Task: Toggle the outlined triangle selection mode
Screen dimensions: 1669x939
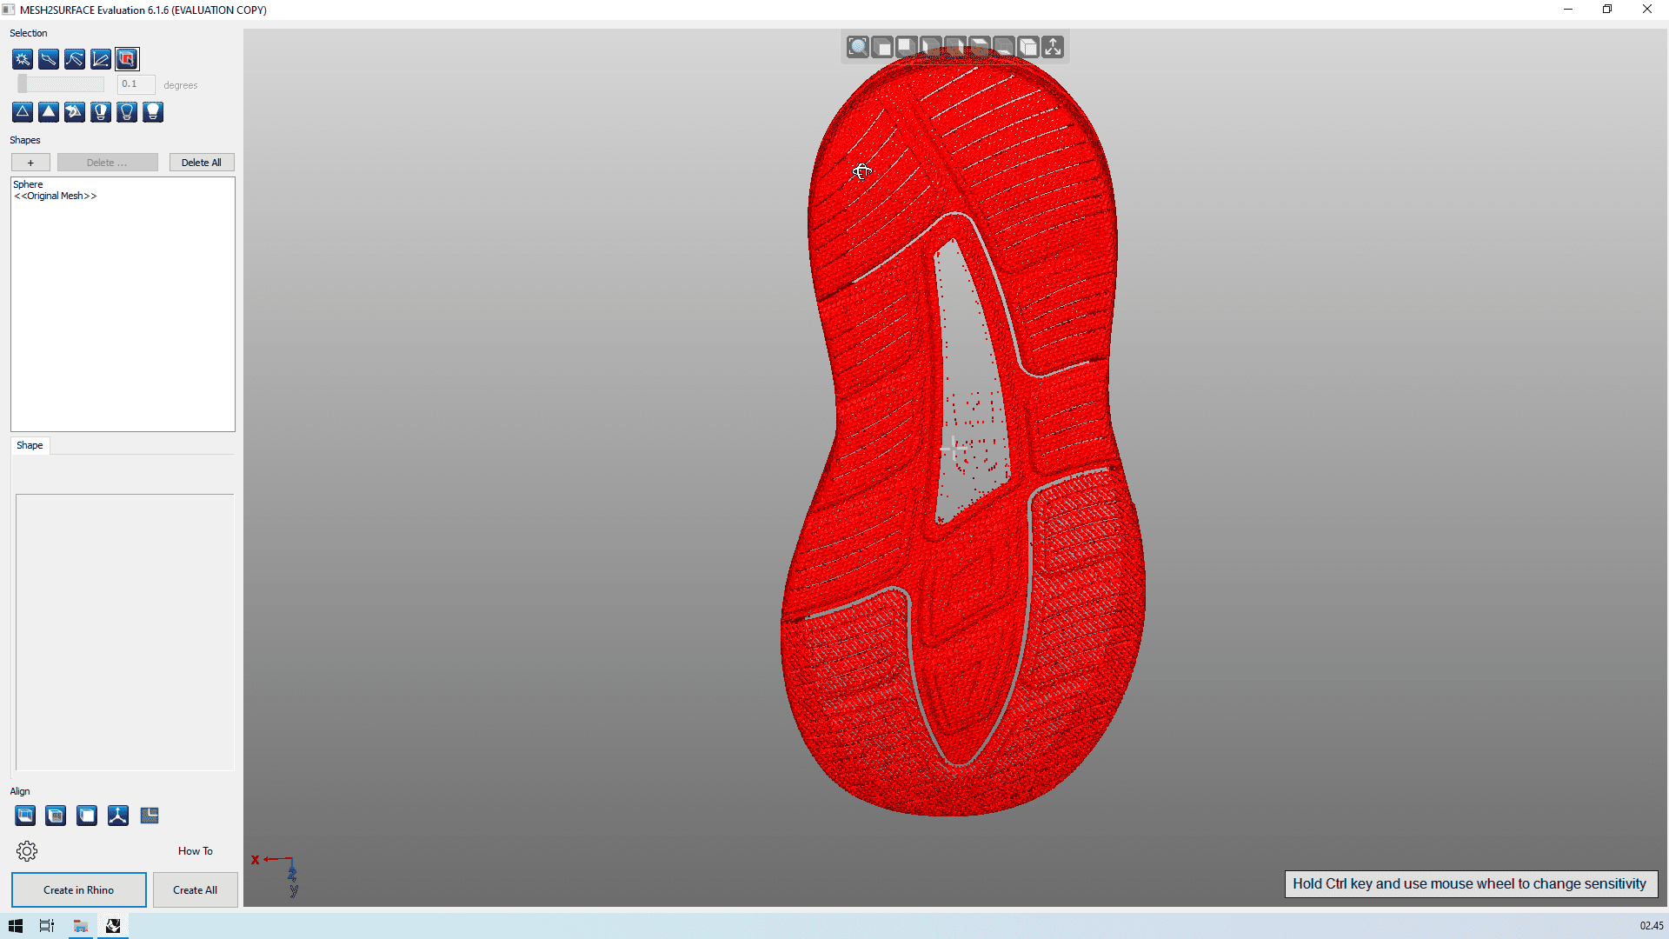Action: (x=23, y=111)
